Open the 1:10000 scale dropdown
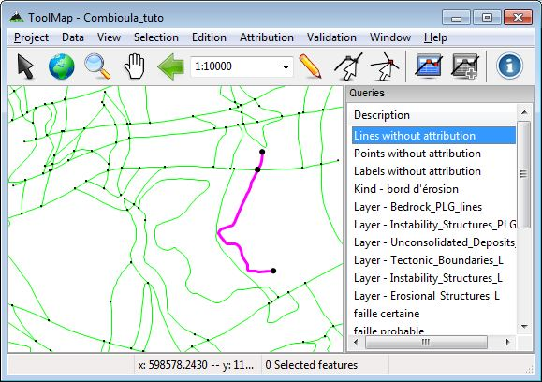The width and height of the screenshot is (542, 382). 242,66
